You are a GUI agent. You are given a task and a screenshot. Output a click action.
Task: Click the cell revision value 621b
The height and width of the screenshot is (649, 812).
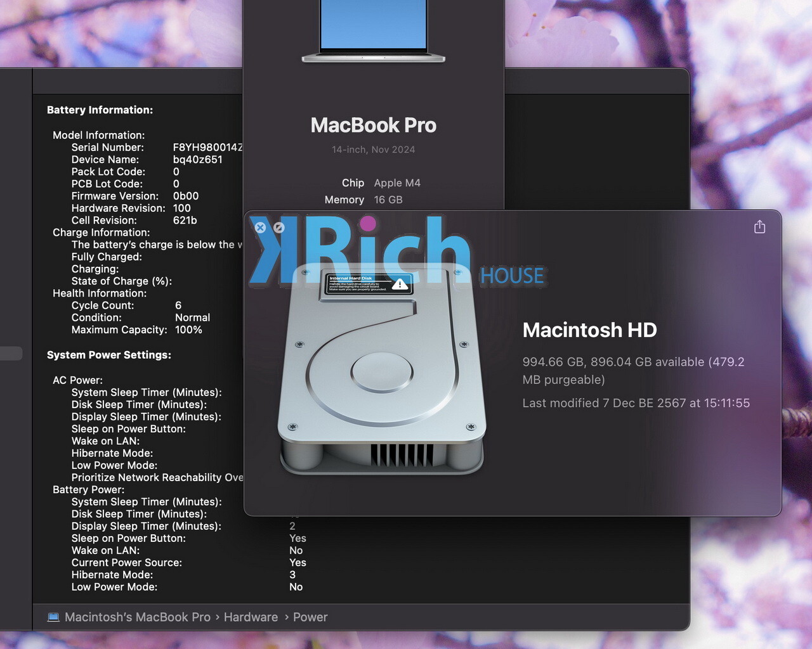(185, 221)
